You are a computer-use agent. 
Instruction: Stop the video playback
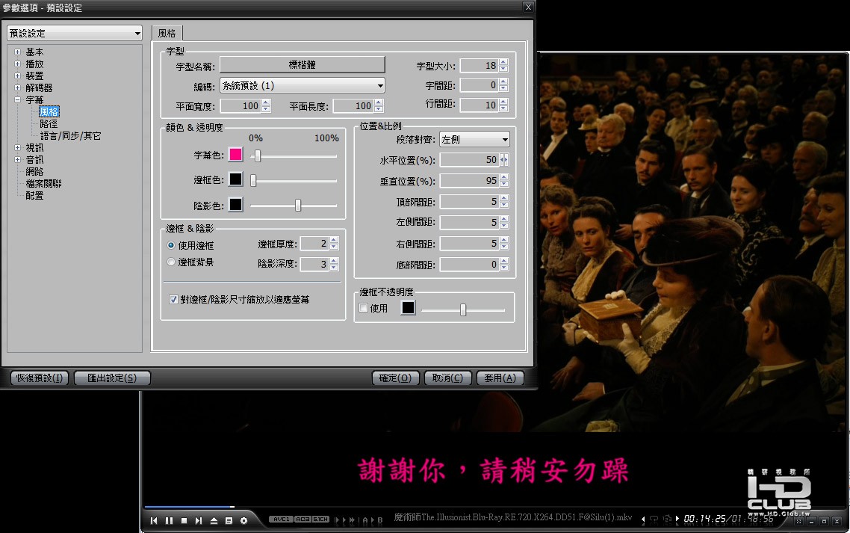pos(184,520)
